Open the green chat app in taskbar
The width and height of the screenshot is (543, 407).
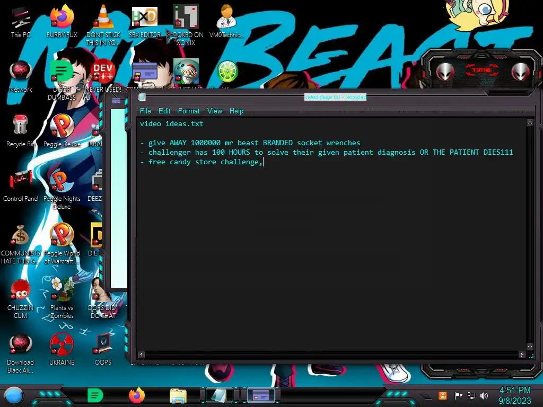95,395
